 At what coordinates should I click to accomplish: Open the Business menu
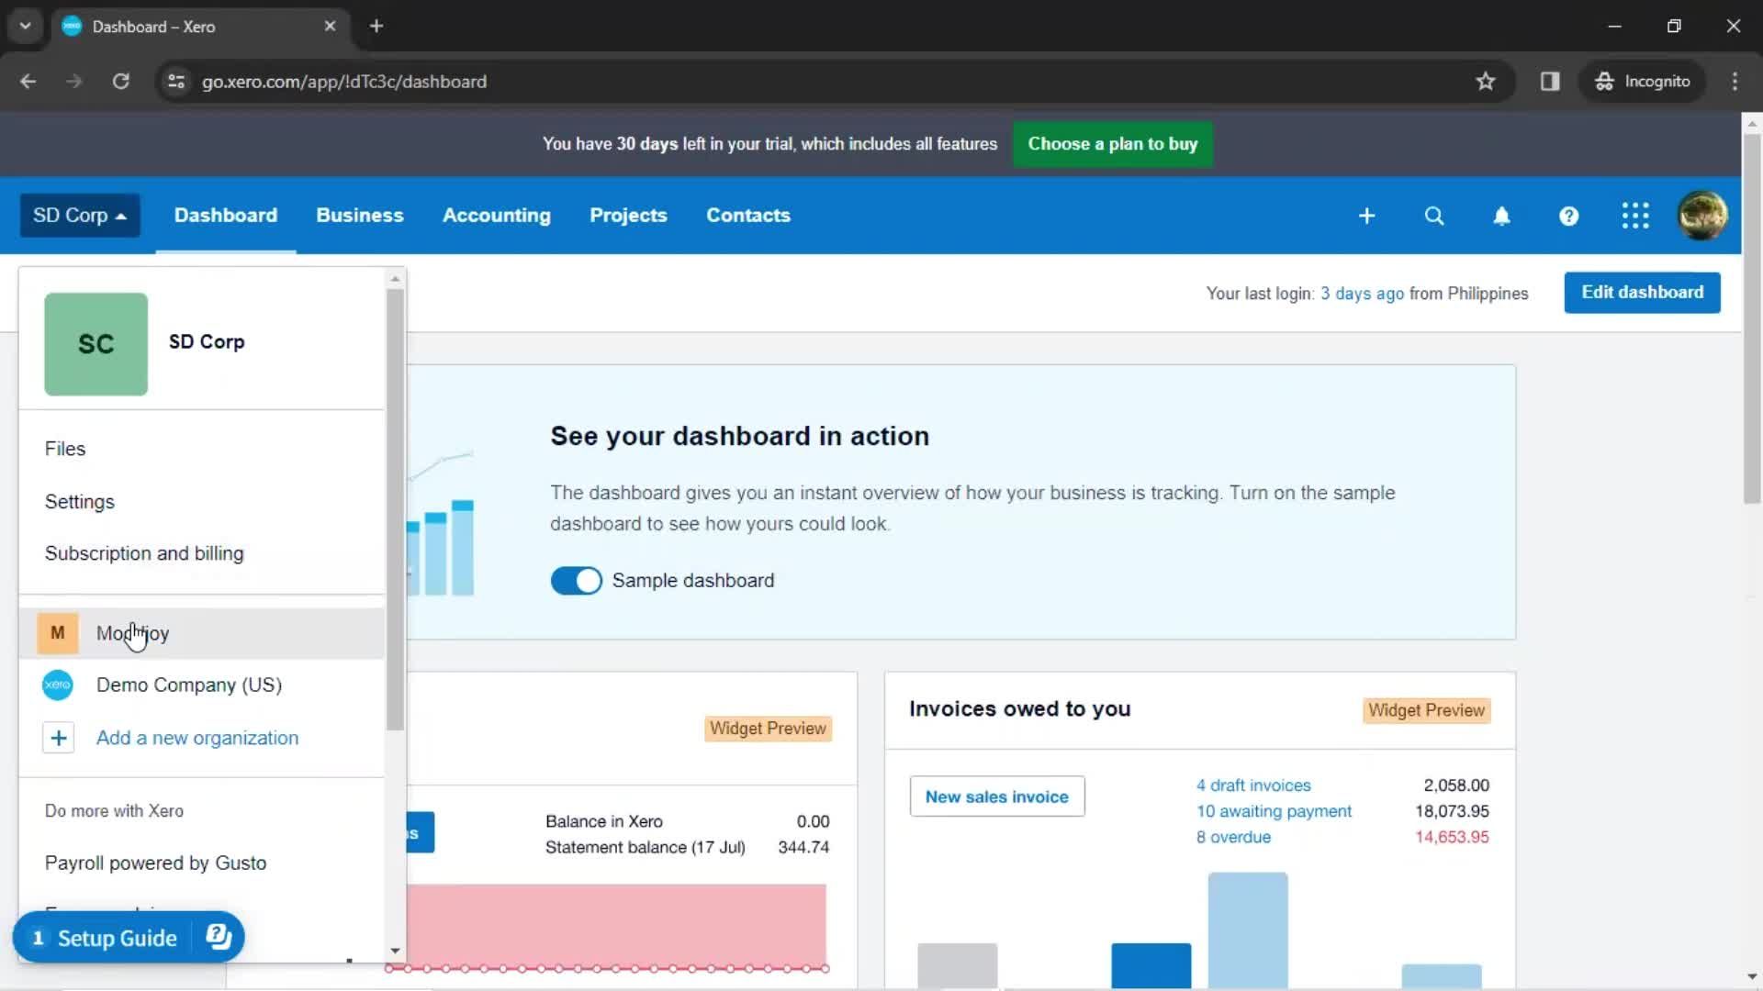pos(360,216)
